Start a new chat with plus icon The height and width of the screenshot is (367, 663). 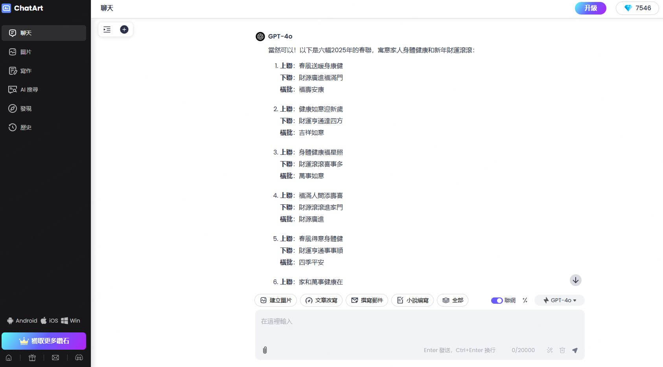124,29
